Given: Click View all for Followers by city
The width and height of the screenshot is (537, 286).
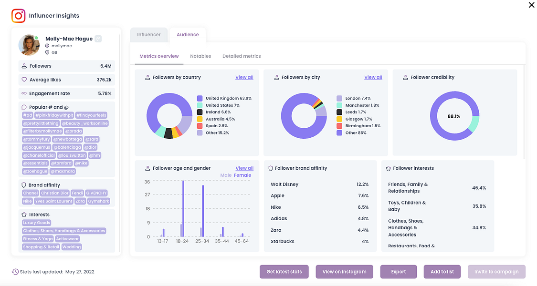Looking at the screenshot, I should click(x=373, y=77).
